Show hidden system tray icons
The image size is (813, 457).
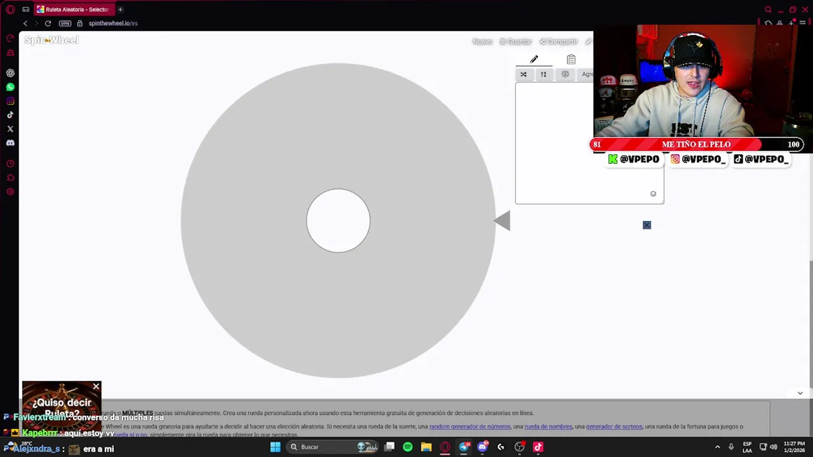click(718, 447)
